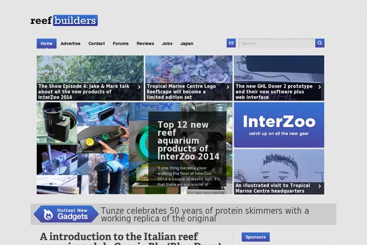
Task: Open illustrated visit to Tropical Marine Centre headline
Action: click(273, 188)
